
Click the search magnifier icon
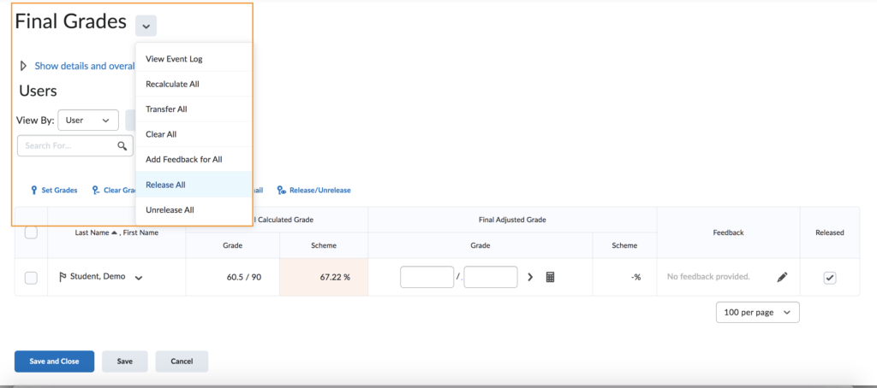(122, 146)
